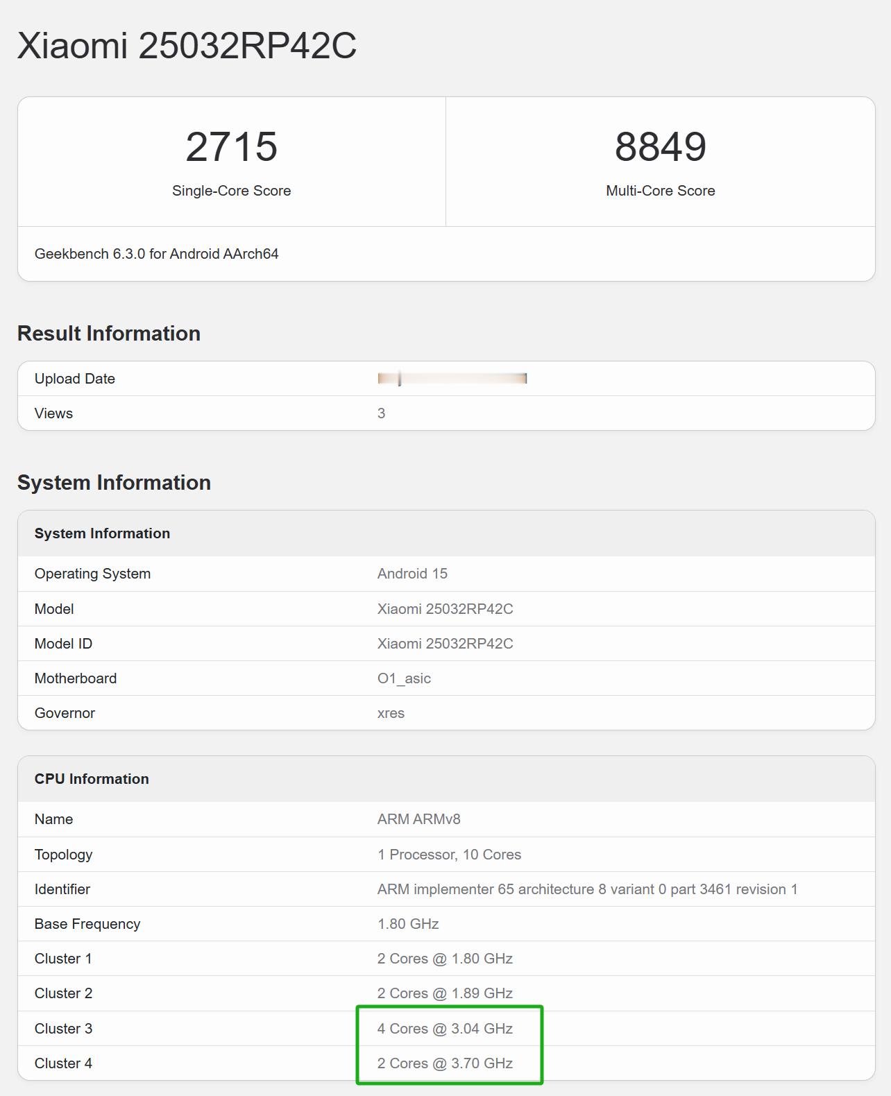
Task: Select the ARM implementer 65 identifier value
Action: [x=587, y=889]
